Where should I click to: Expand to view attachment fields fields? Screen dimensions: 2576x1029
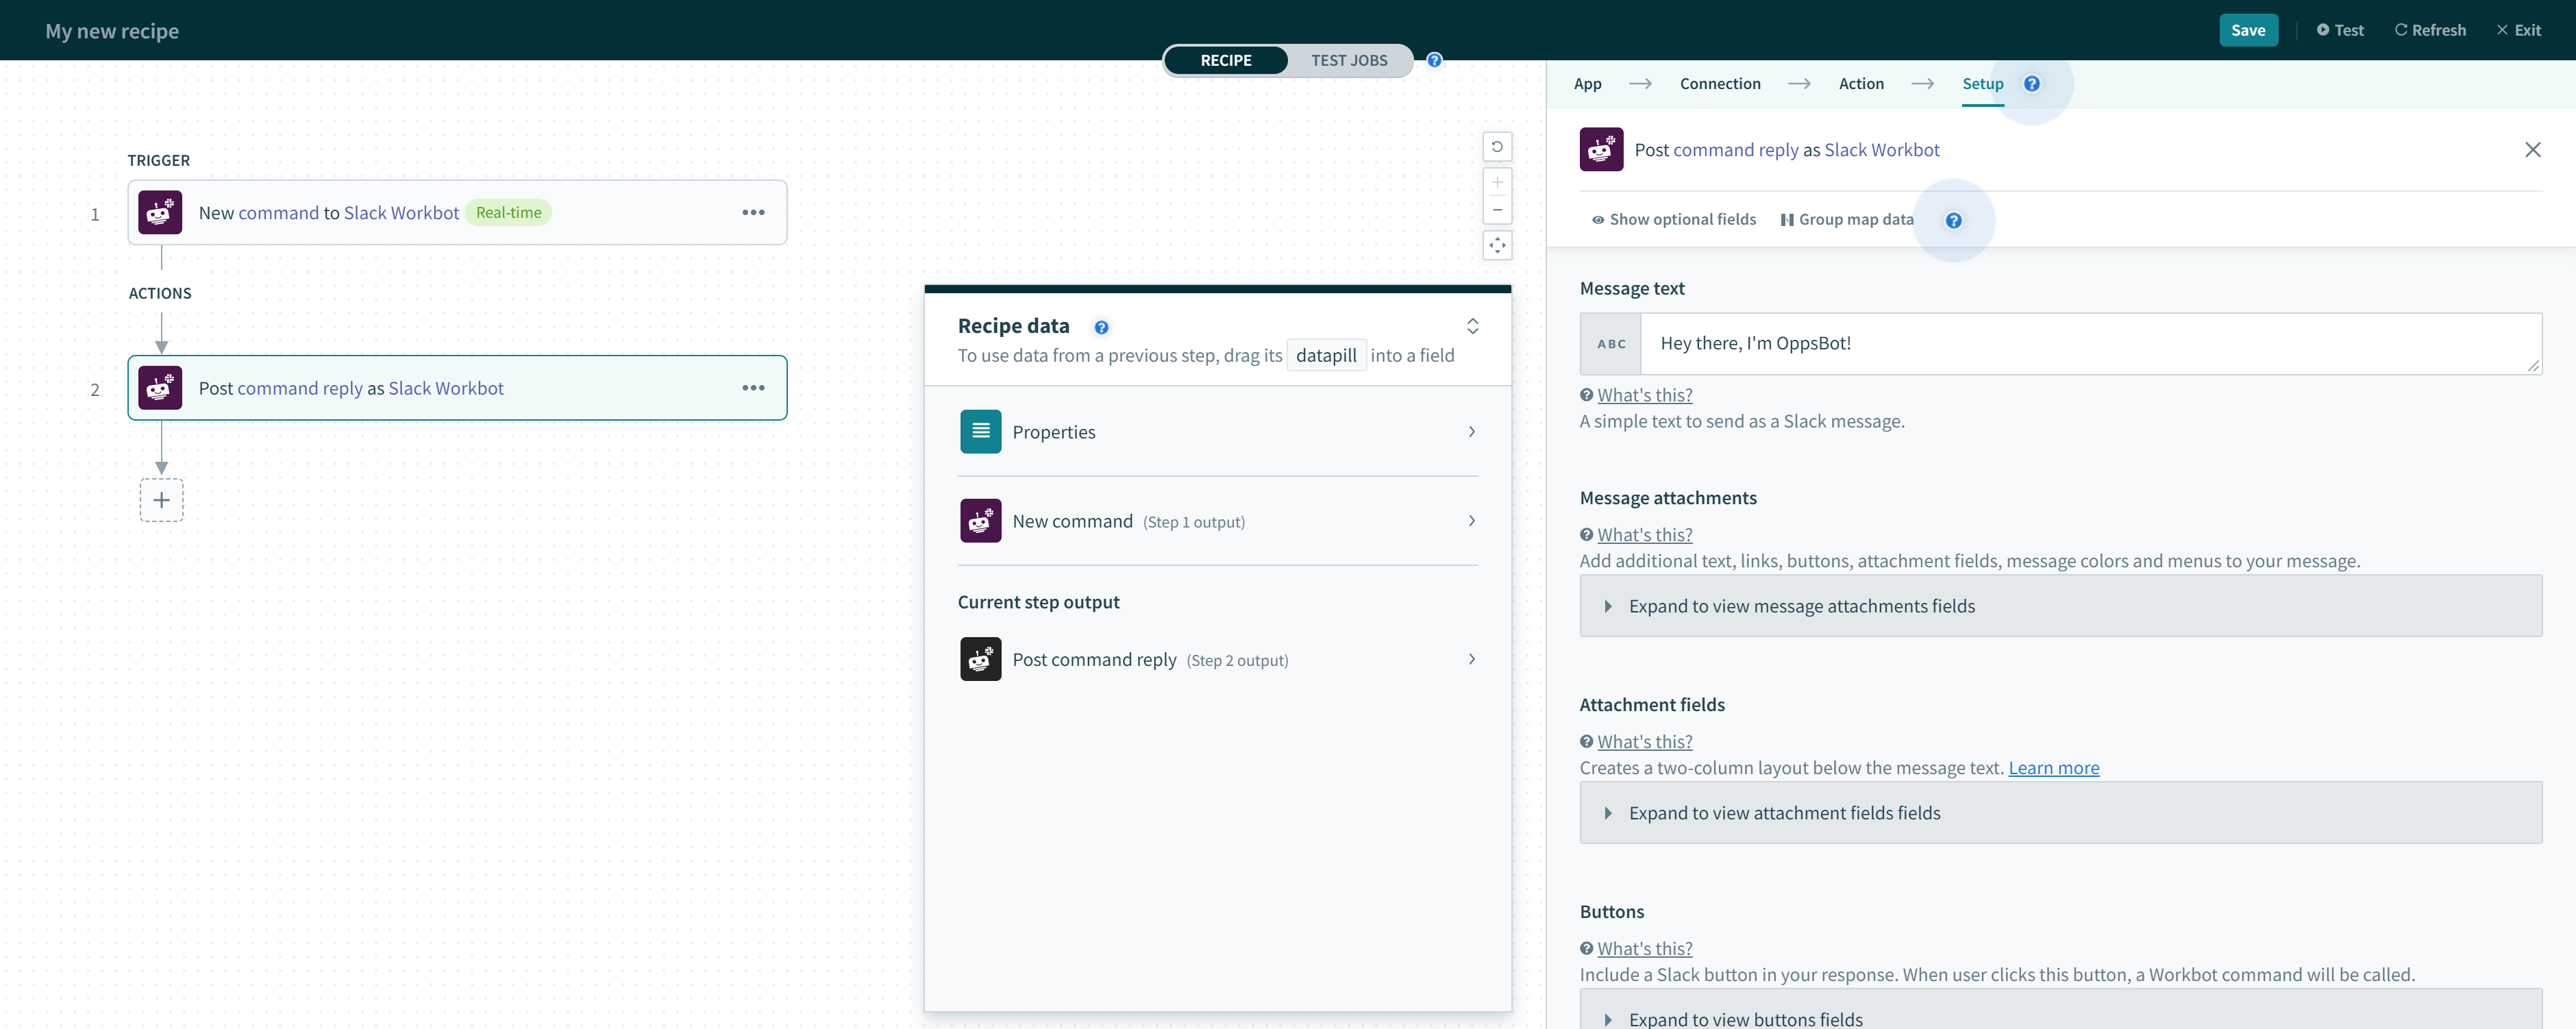click(2060, 812)
